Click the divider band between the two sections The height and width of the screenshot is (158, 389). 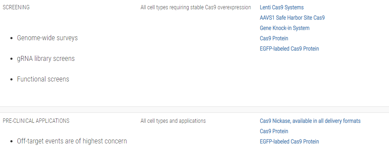[194, 110]
